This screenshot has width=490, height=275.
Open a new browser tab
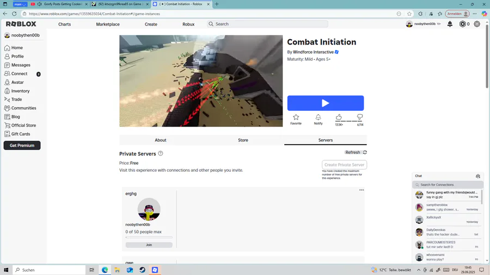coord(217,4)
